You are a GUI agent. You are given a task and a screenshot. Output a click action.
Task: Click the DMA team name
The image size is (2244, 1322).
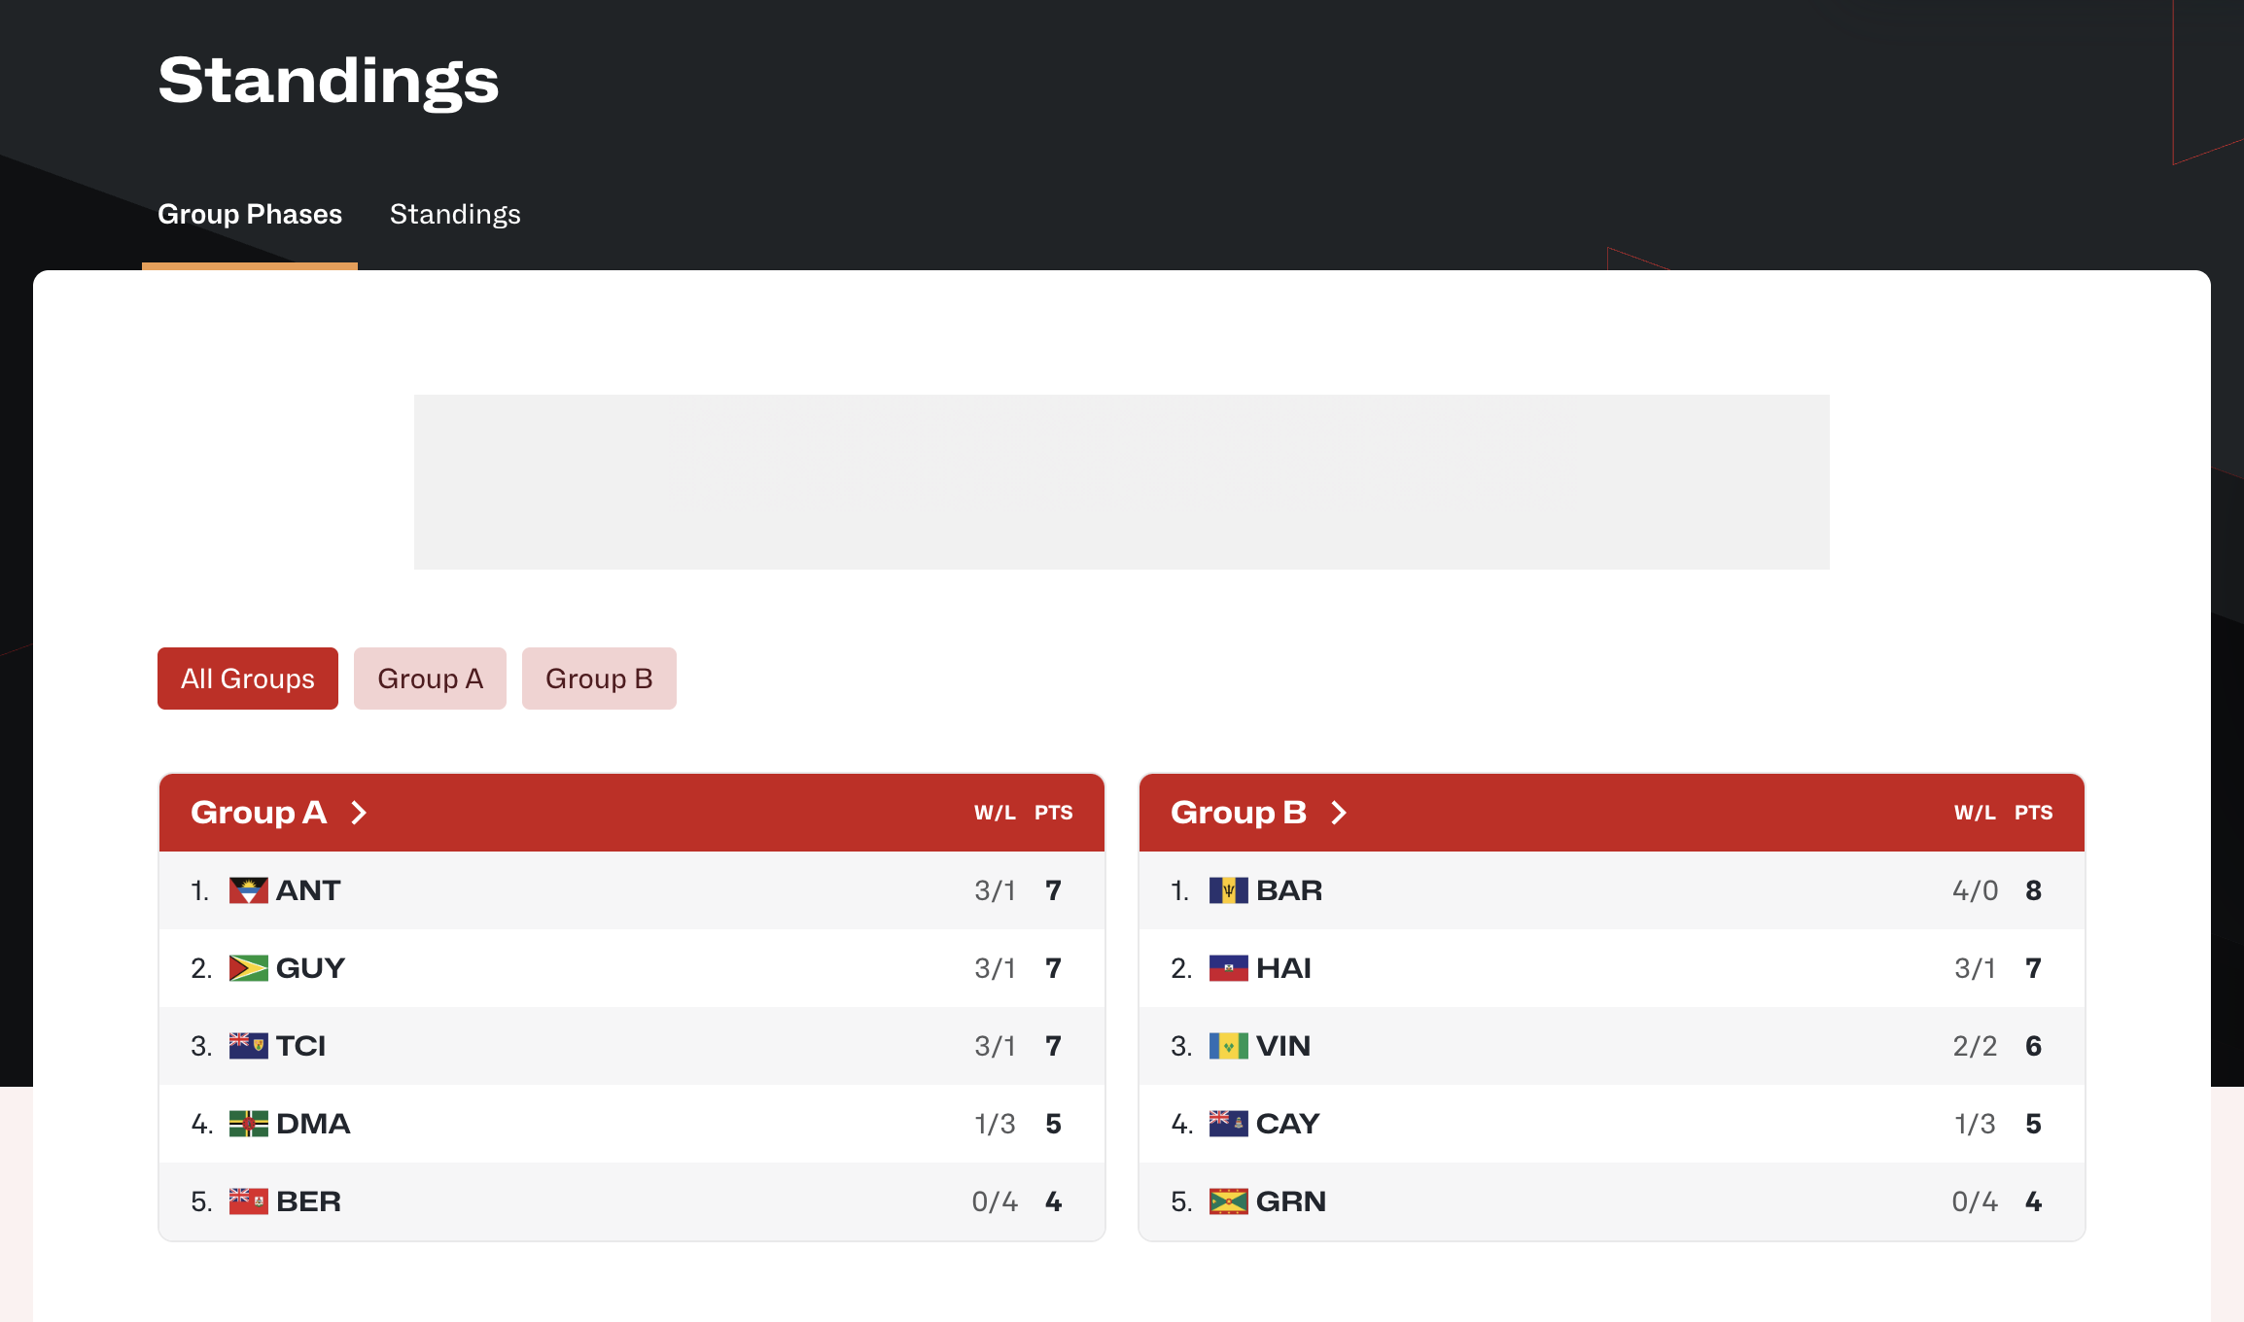pyautogui.click(x=313, y=1124)
